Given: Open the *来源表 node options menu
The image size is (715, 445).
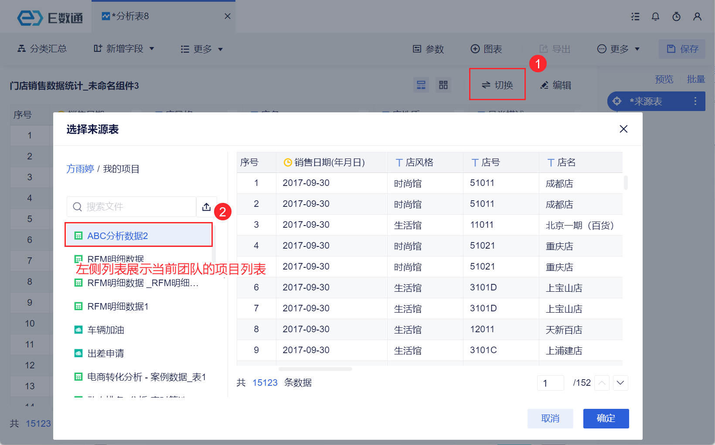Looking at the screenshot, I should click(x=695, y=101).
